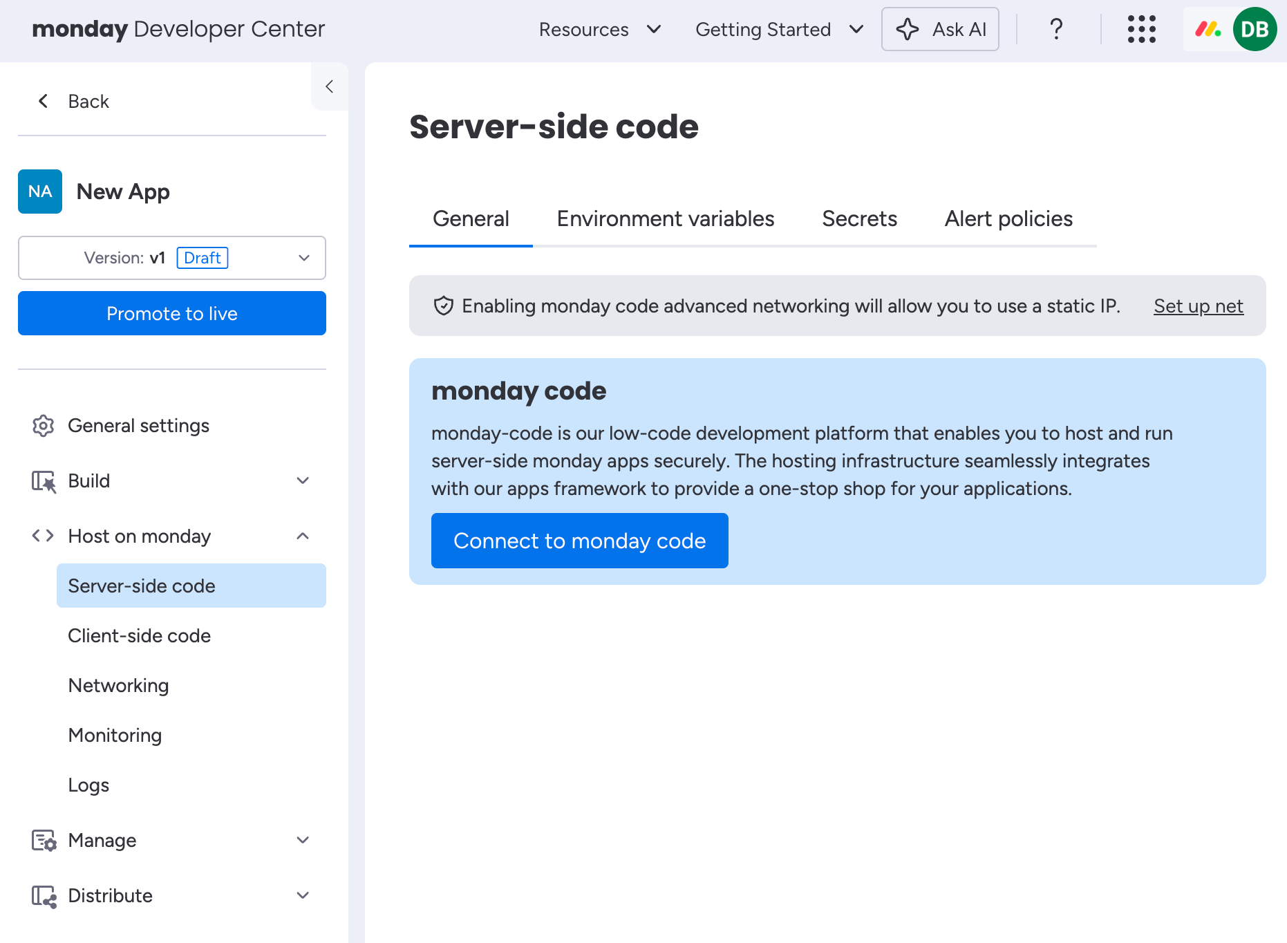Viewport: 1287px width, 943px height.
Task: Click the Ask AI button
Action: [x=940, y=29]
